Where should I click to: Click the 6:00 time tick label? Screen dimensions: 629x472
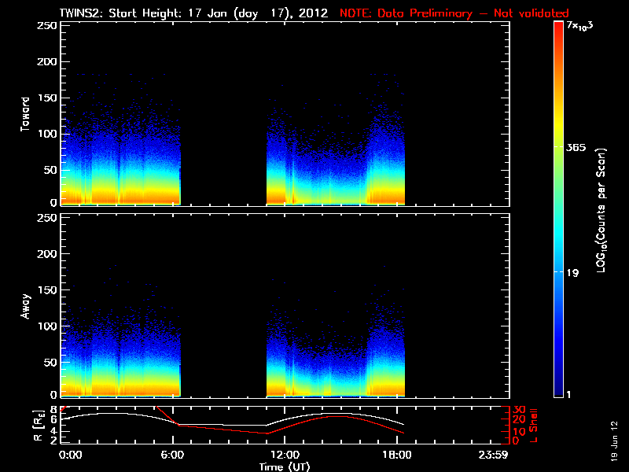click(178, 455)
